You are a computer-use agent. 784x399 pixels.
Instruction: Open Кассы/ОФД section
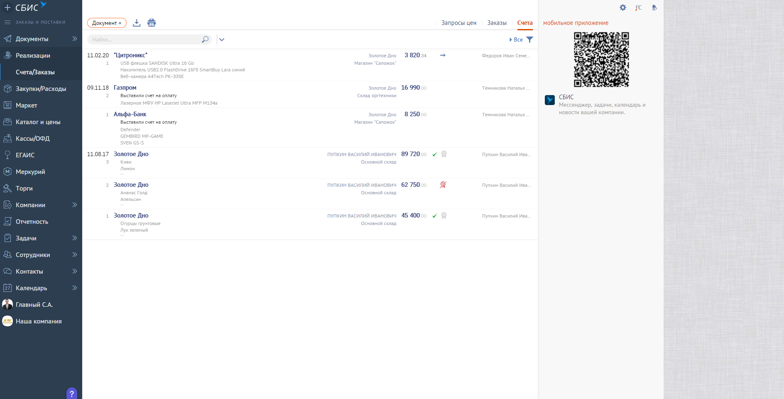point(32,138)
